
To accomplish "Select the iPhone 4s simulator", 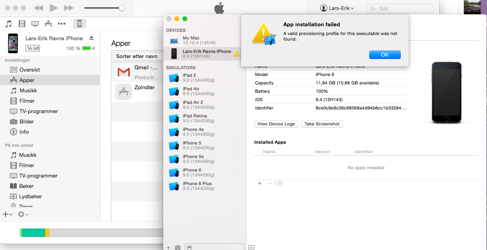I will coord(205,132).
